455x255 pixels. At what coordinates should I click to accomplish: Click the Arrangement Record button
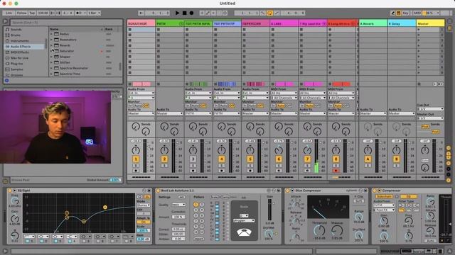pyautogui.click(x=191, y=13)
